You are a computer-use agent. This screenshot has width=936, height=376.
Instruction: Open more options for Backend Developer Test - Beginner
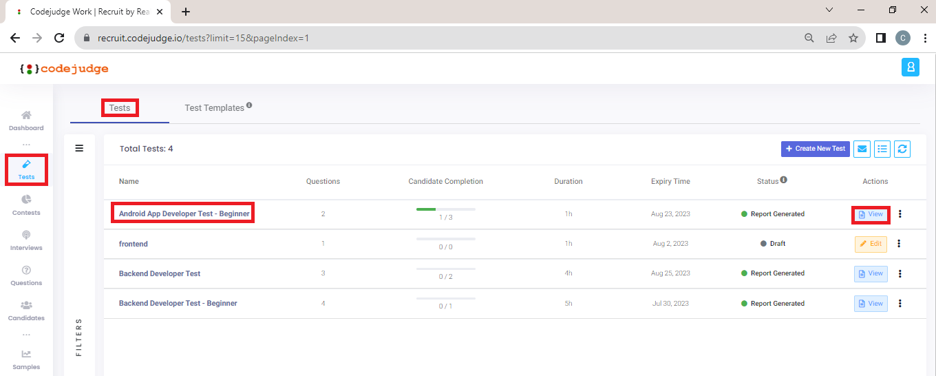(900, 303)
